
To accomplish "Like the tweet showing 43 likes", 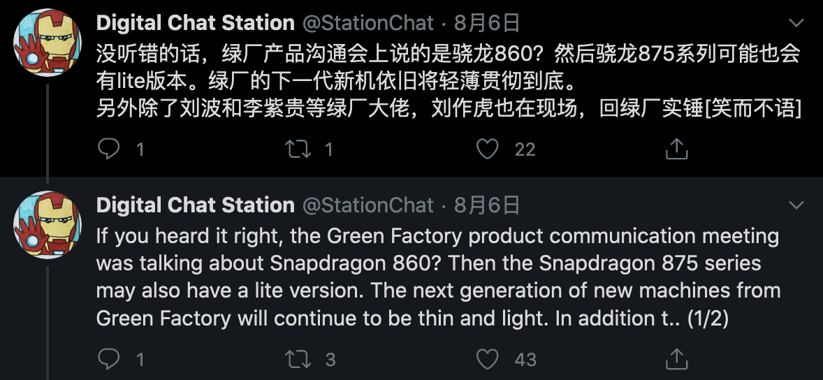I will pyautogui.click(x=488, y=359).
